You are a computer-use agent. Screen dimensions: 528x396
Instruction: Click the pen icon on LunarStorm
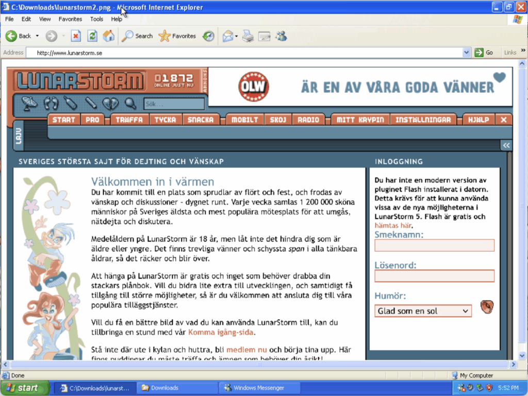(91, 103)
